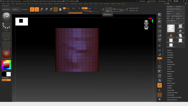Toggle the Zsub mode
188x106 pixels.
click(x=90, y=9)
